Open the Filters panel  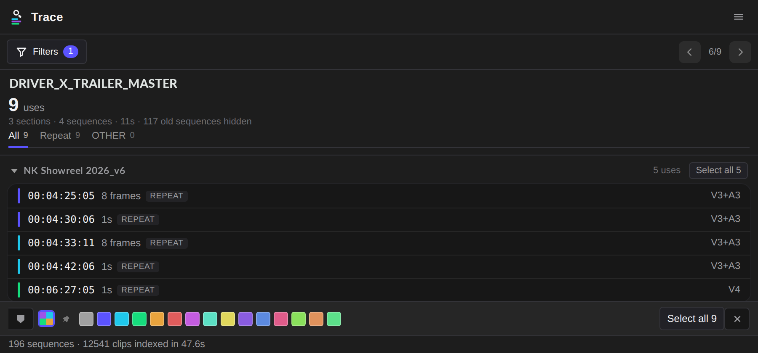pos(47,52)
